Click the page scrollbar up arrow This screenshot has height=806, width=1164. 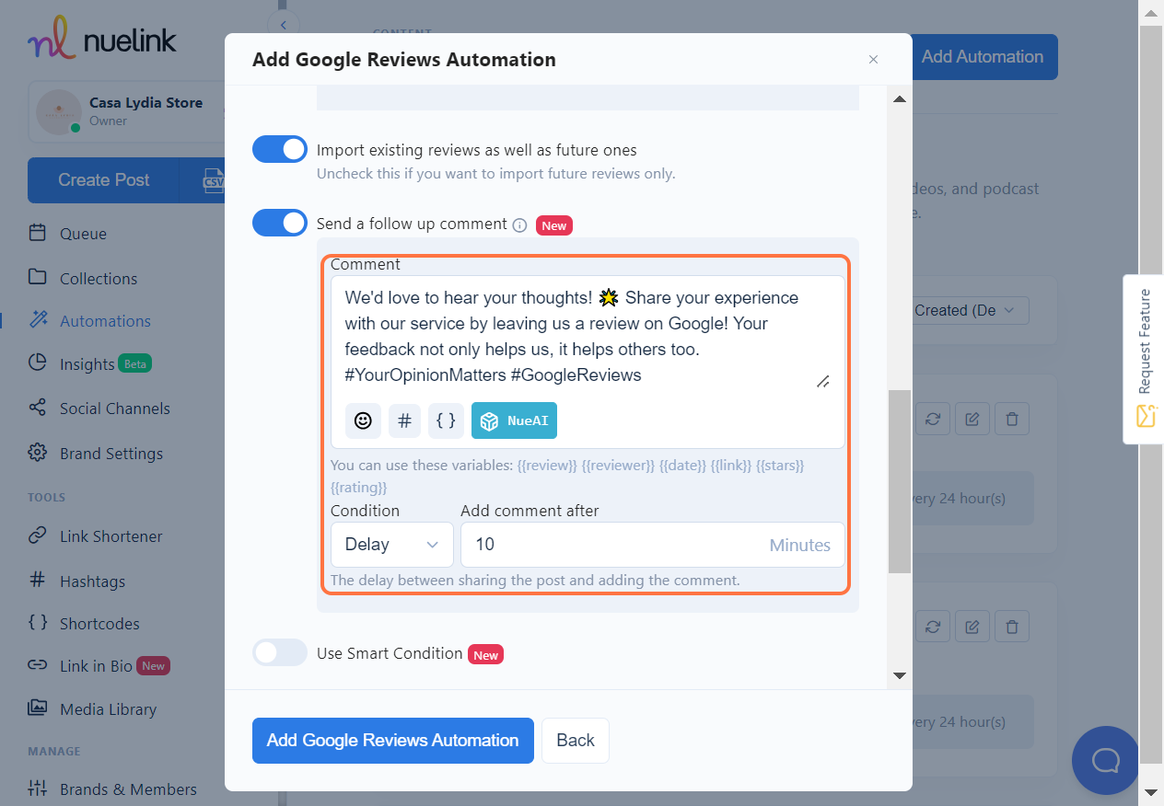[1151, 11]
